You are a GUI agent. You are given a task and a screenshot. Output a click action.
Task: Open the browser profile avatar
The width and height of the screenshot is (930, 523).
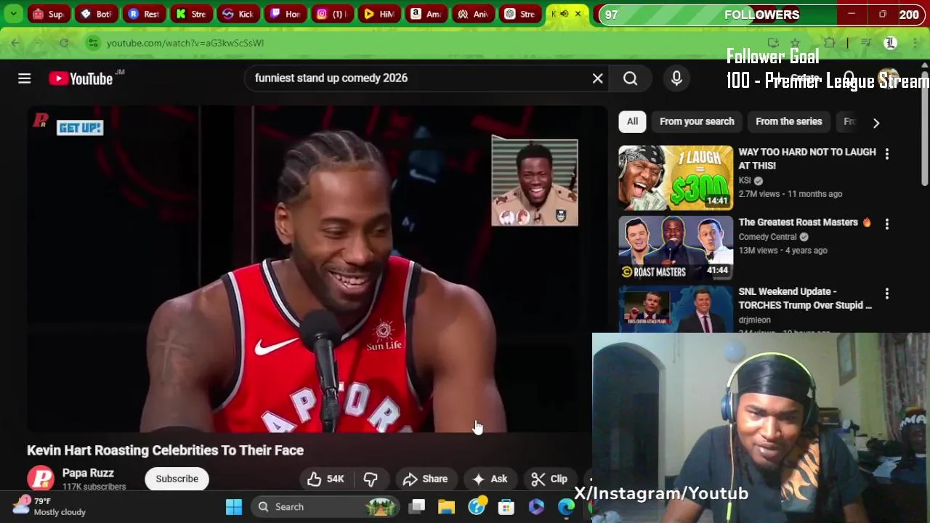(x=890, y=43)
